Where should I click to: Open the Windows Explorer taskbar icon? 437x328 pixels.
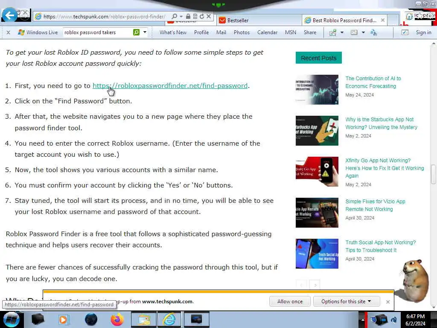[x=143, y=319]
